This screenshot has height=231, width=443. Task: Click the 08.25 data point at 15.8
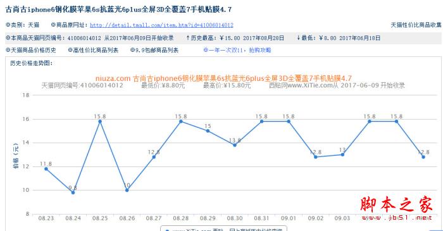pos(100,122)
